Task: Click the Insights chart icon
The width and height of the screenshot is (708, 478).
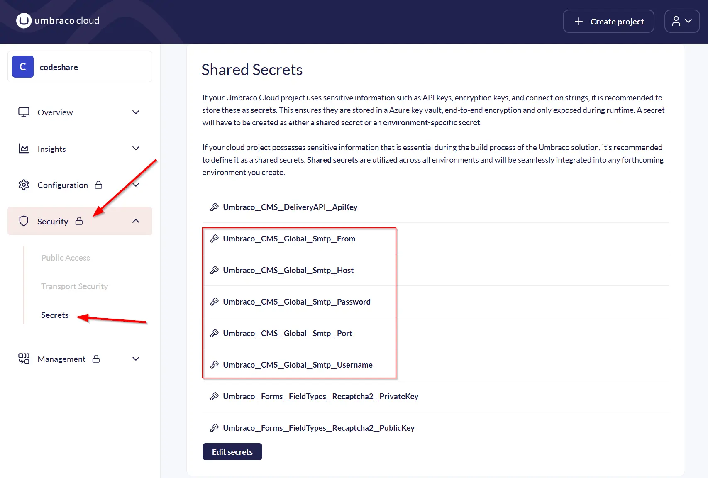Action: pos(24,149)
